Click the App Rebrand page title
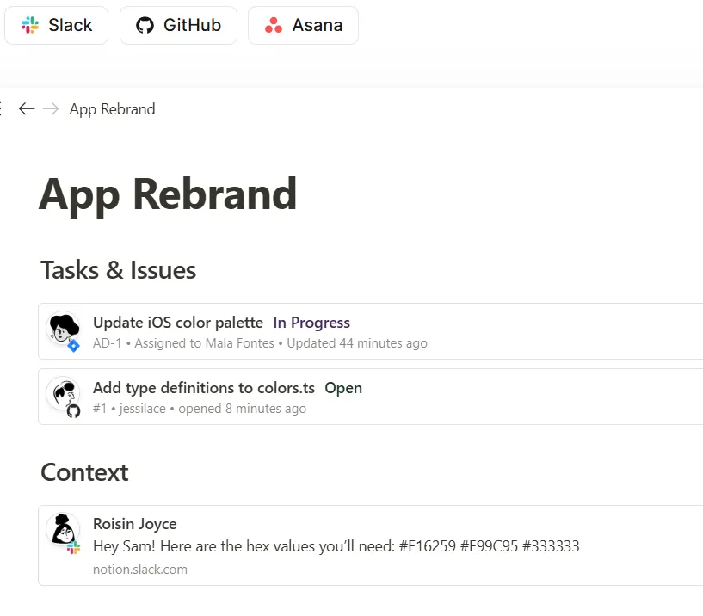Screen dimensions: 703x616 click(x=168, y=194)
